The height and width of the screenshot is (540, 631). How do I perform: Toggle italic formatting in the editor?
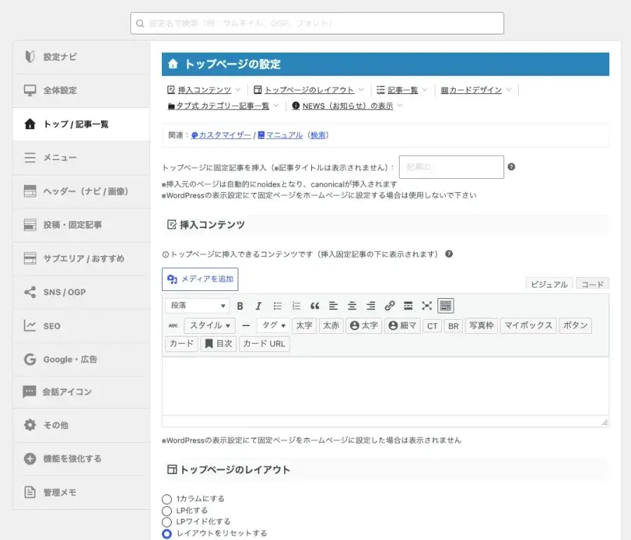click(x=258, y=306)
